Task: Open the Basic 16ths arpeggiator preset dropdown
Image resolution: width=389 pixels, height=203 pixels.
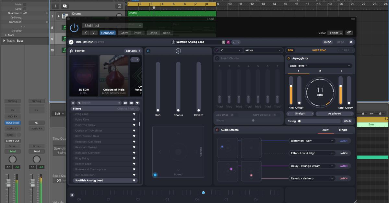Action: (x=320, y=65)
